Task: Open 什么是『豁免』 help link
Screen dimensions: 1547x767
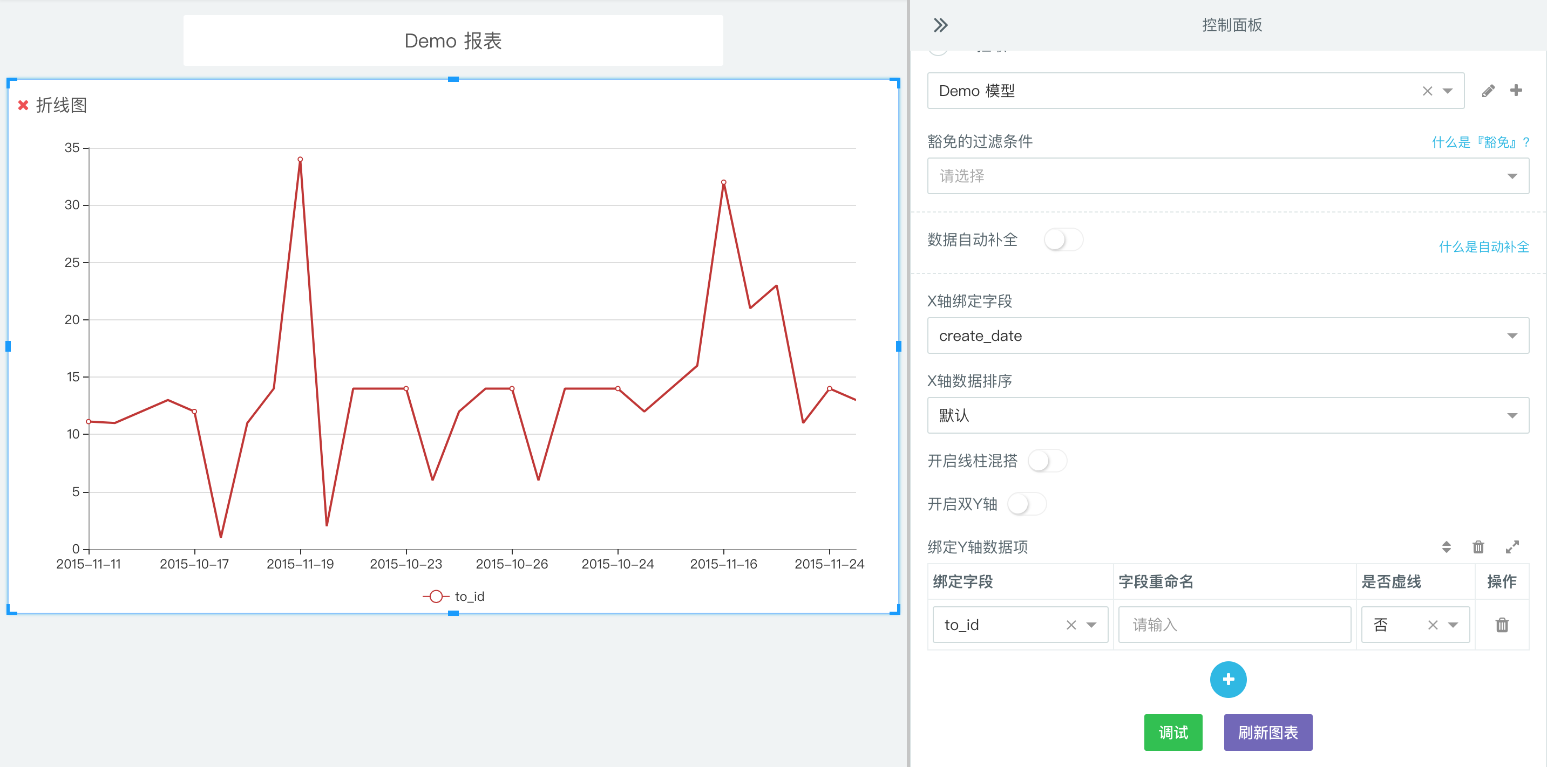Action: pos(1480,142)
